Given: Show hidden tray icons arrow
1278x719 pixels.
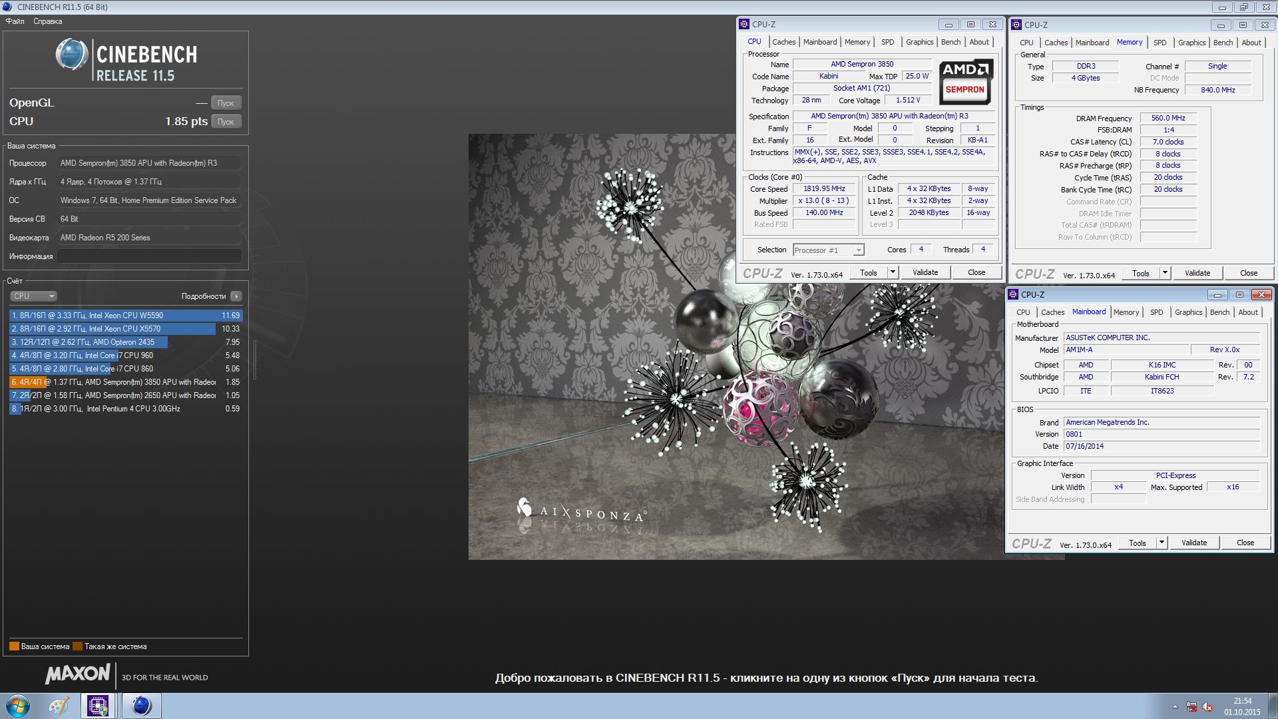Looking at the screenshot, I should tap(1175, 706).
